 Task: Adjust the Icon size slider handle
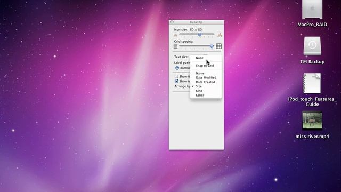(199, 34)
